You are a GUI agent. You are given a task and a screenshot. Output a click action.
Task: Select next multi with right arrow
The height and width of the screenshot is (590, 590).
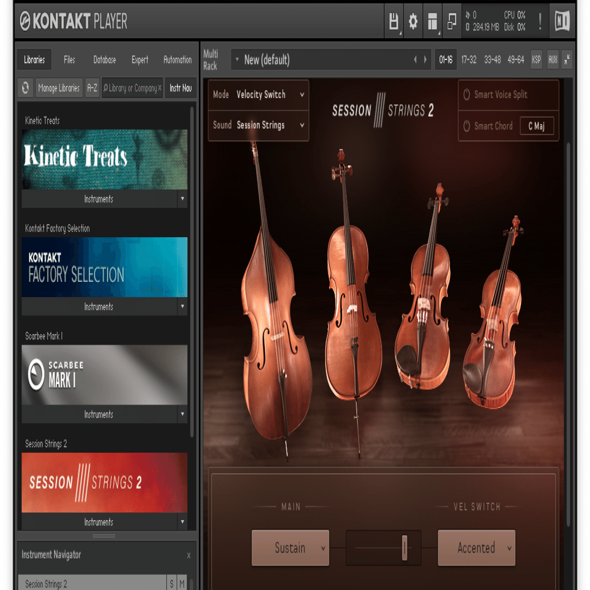click(x=425, y=59)
